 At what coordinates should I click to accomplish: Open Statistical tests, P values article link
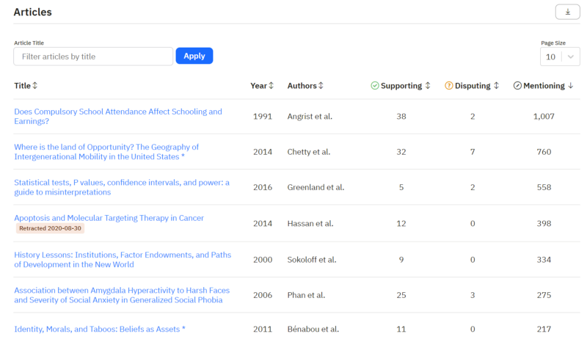(x=121, y=187)
